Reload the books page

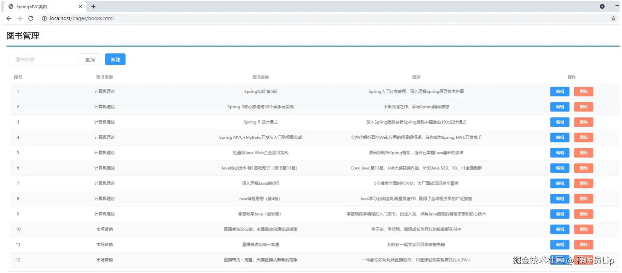tap(31, 18)
